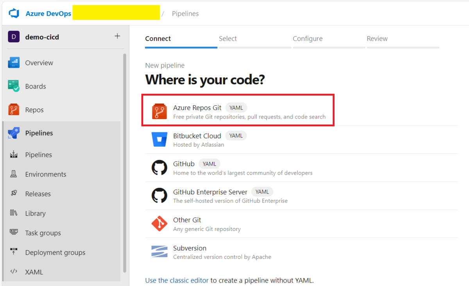Image resolution: width=469 pixels, height=286 pixels.
Task: Click the 'Use the classic editor' link
Action: pos(177,280)
